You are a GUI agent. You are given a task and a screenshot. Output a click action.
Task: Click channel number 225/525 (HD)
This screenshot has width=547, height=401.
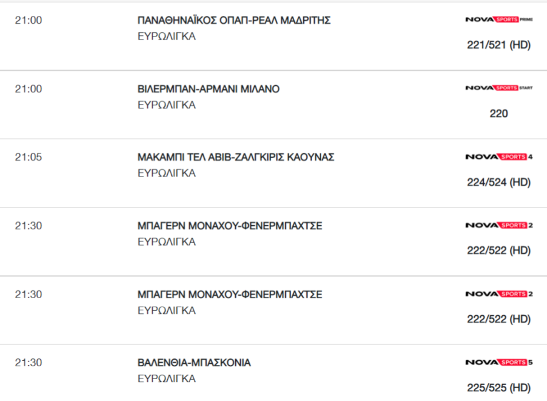tap(499, 388)
